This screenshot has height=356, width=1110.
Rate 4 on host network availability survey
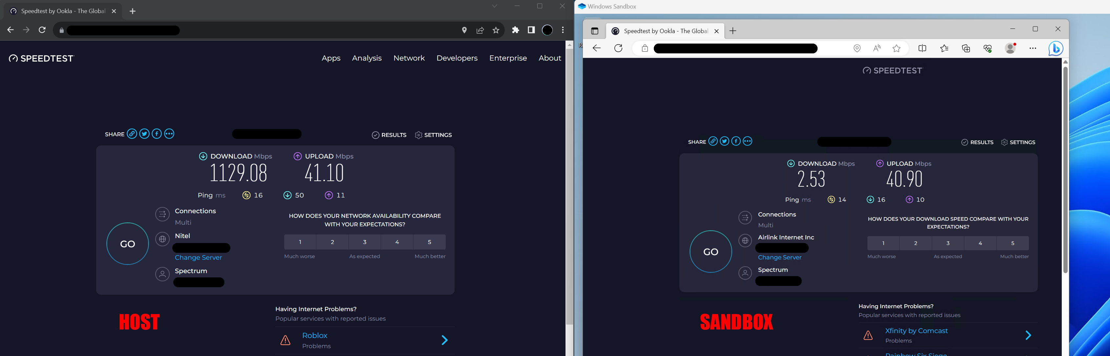397,242
